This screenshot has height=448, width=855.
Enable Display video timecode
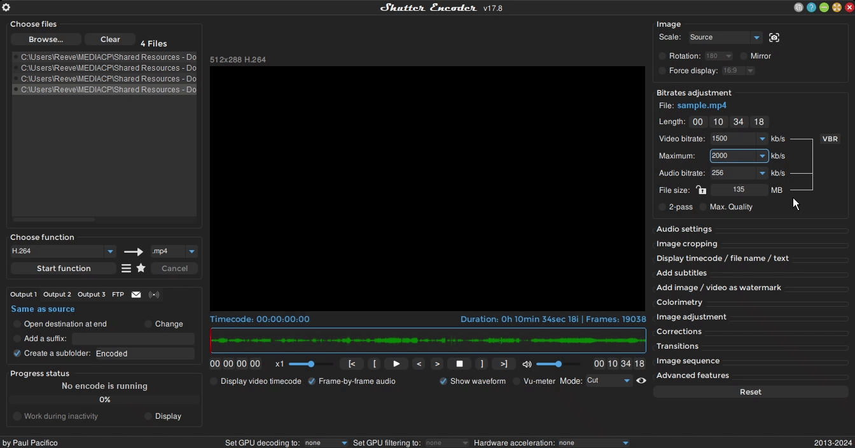coord(214,381)
